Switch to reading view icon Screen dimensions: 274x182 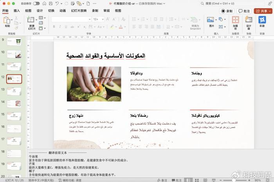click(205, 180)
